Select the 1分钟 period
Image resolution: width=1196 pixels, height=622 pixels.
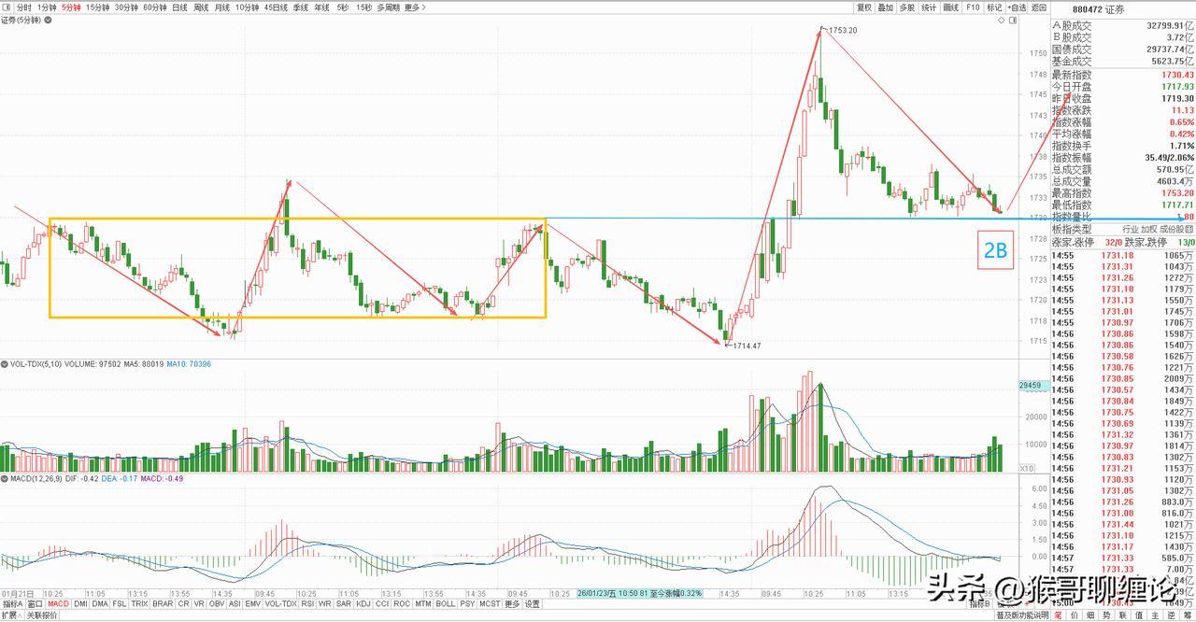[x=47, y=7]
